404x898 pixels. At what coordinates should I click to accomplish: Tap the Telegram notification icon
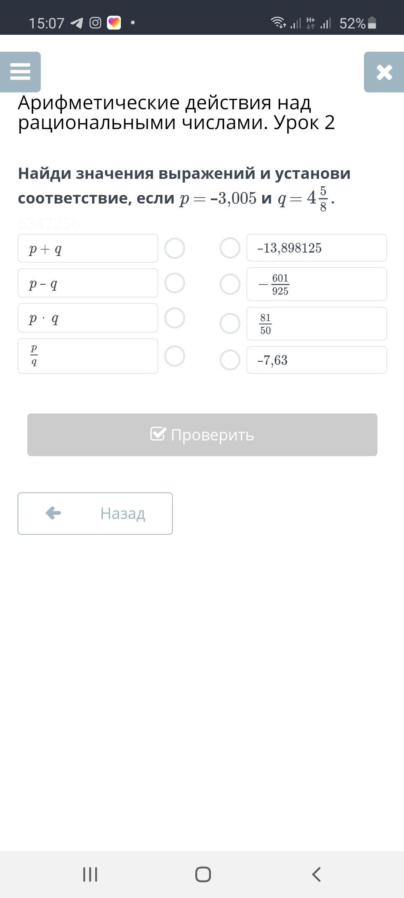click(x=77, y=23)
